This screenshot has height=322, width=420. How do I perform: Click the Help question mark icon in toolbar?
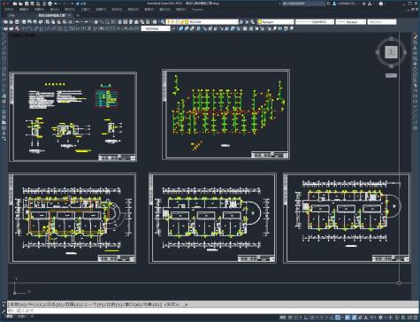coord(155,22)
